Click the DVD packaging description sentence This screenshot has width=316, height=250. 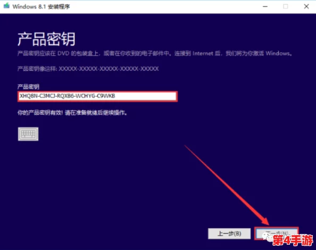[155, 53]
